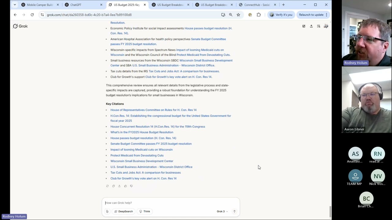Image resolution: width=392 pixels, height=220 pixels.
Task: Give the response a thumbs down
Action: click(131, 186)
